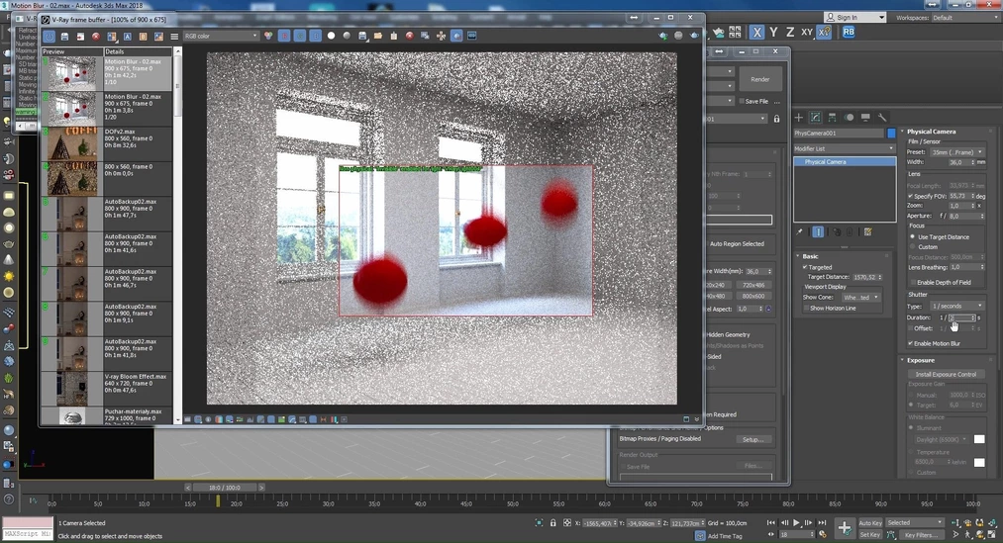Toggle the Specify FOV checkbox
Image resolution: width=1003 pixels, height=543 pixels.
910,196
